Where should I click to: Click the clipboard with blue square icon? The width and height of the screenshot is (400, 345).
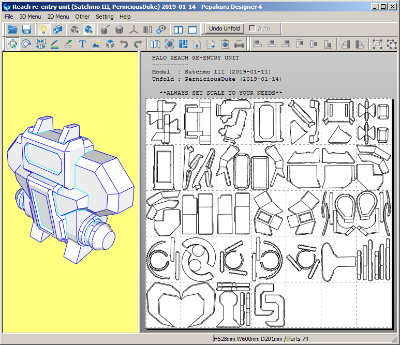click(x=225, y=44)
